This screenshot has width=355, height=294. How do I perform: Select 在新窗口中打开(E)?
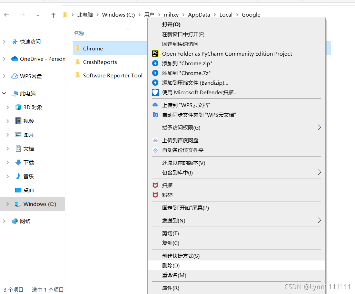(x=237, y=34)
